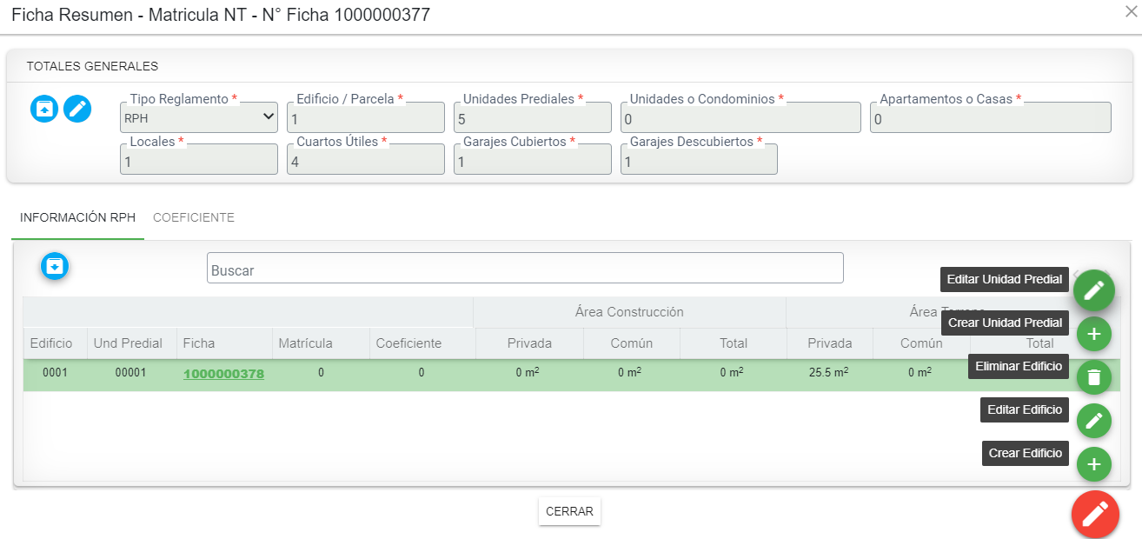Click the Editar Edificio pencil button
The image size is (1142, 539).
(x=1093, y=421)
